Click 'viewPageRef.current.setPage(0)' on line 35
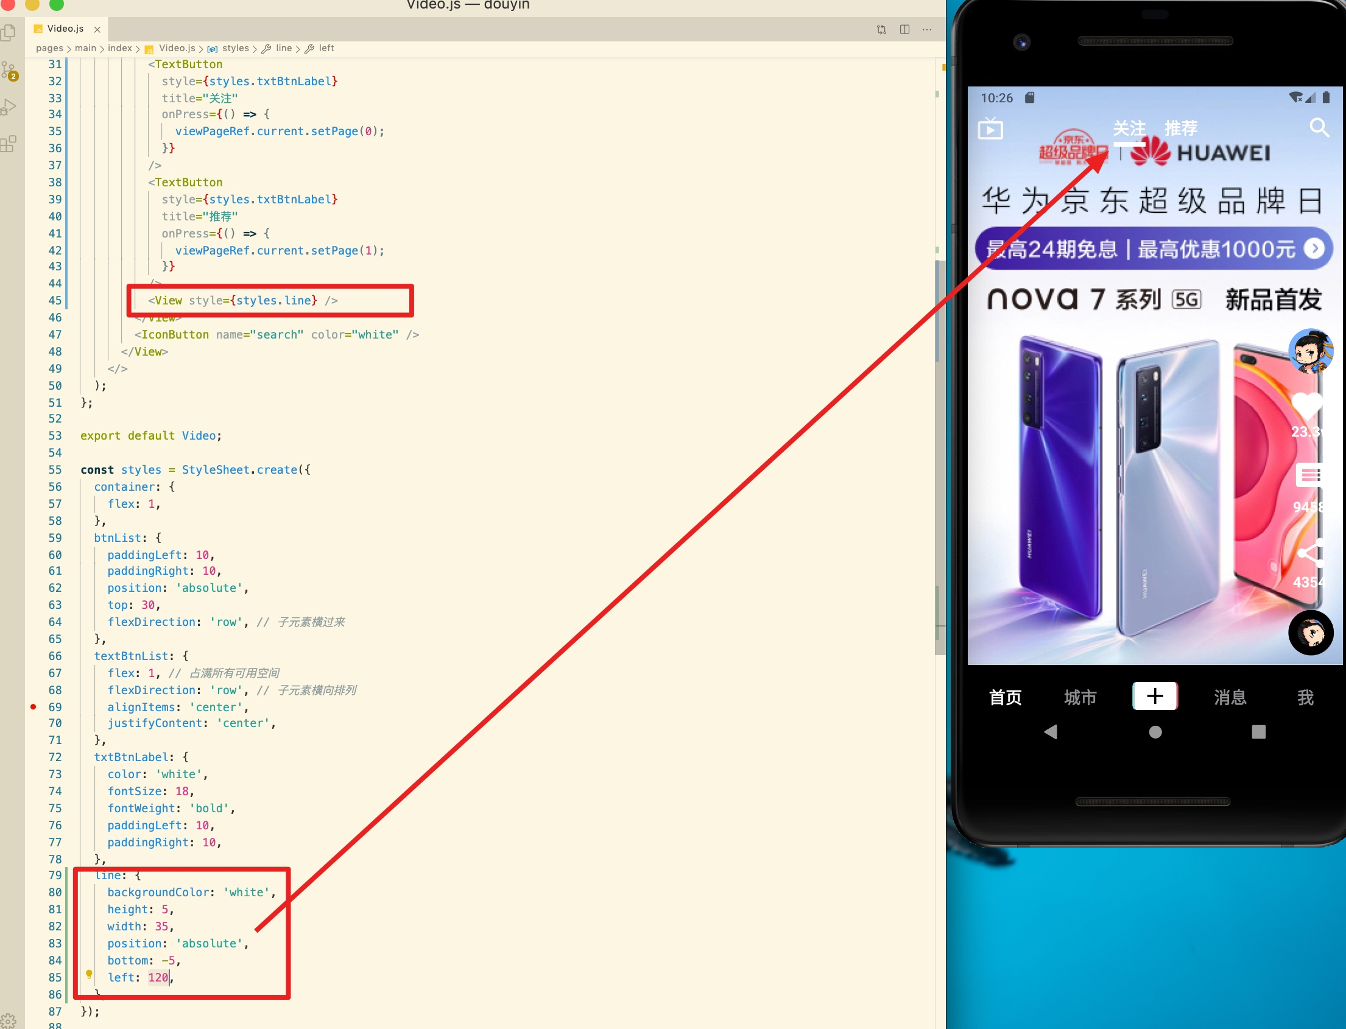 click(277, 131)
